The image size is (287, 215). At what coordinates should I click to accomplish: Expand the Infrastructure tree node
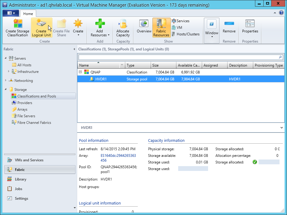(9, 72)
